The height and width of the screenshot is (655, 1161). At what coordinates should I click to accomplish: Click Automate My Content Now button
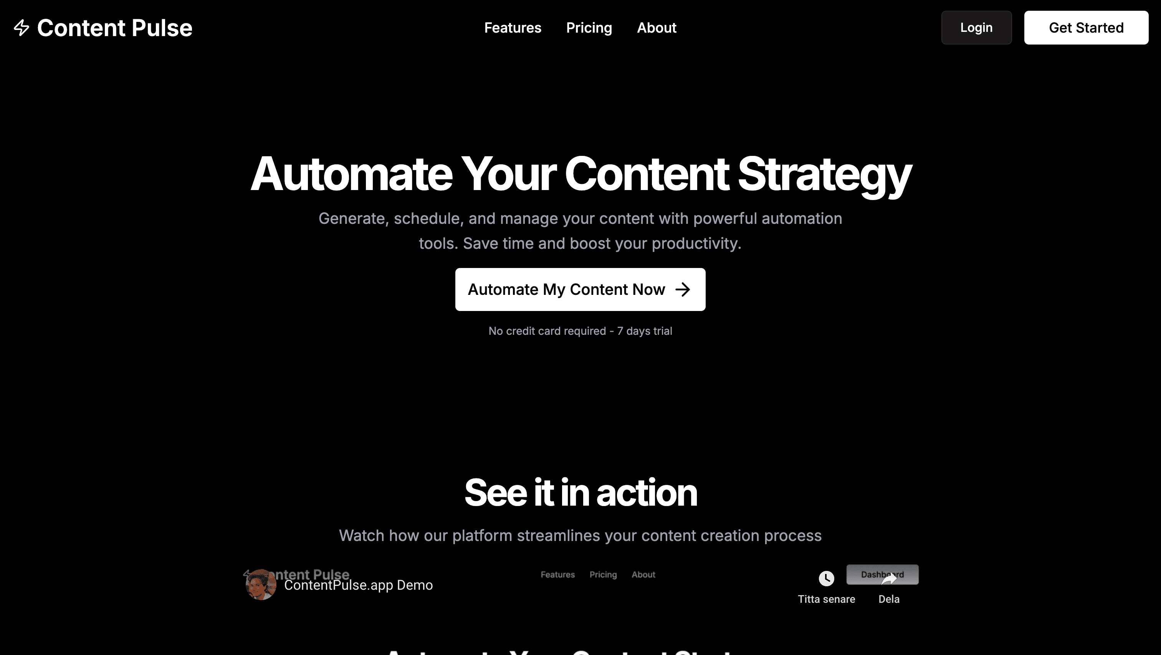[x=580, y=289]
